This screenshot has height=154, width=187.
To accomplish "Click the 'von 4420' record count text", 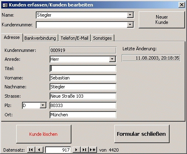I will 109,150.
